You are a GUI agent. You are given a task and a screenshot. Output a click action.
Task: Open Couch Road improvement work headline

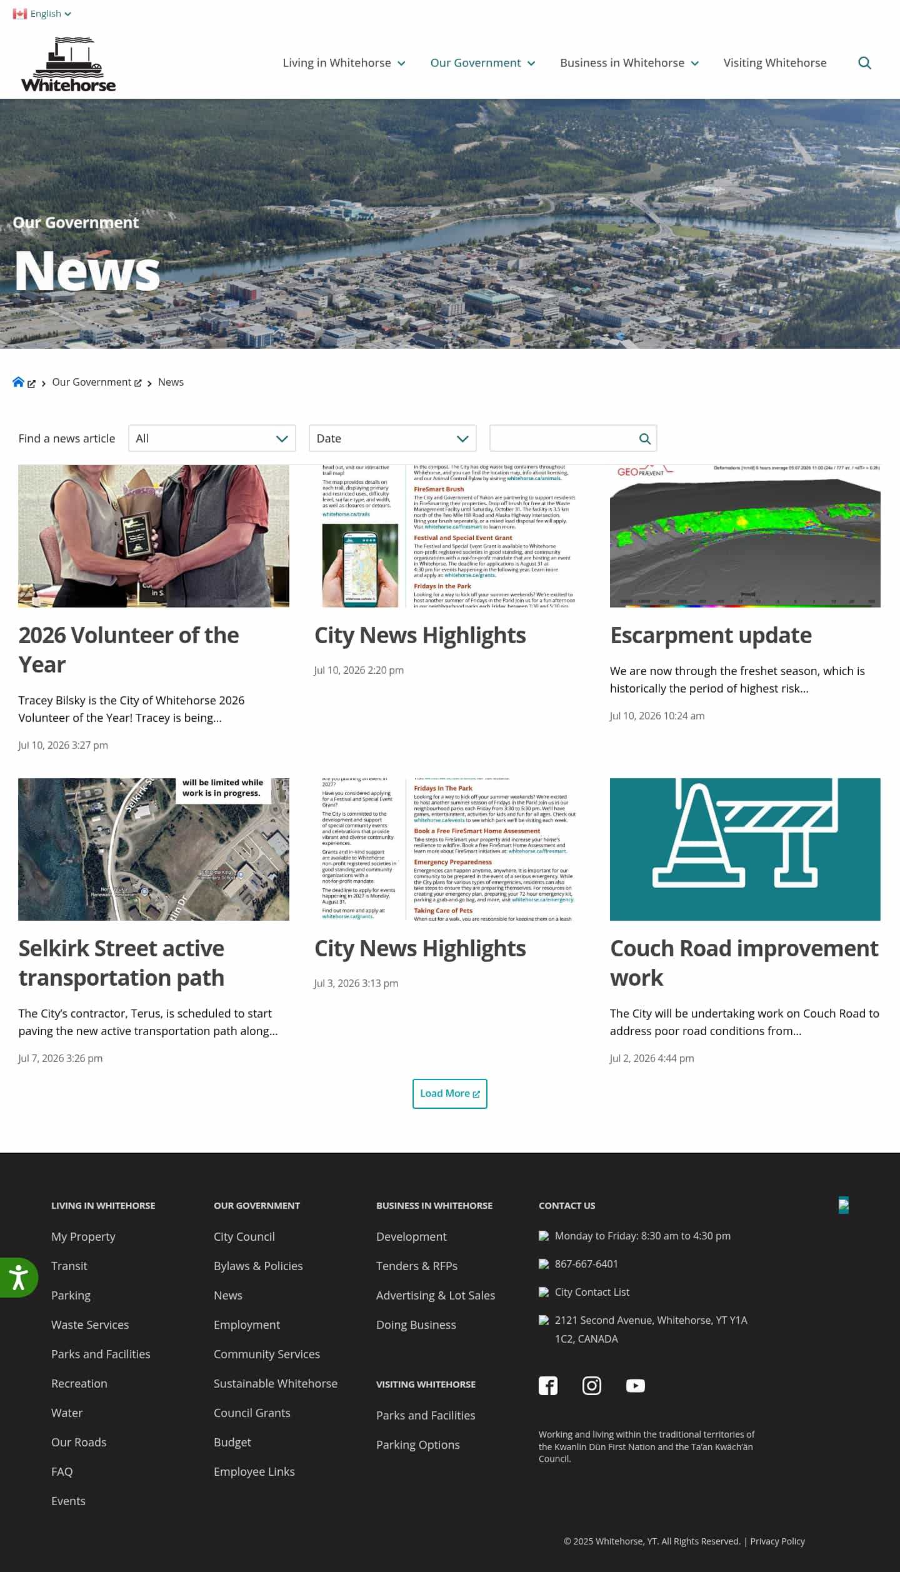pos(744,963)
